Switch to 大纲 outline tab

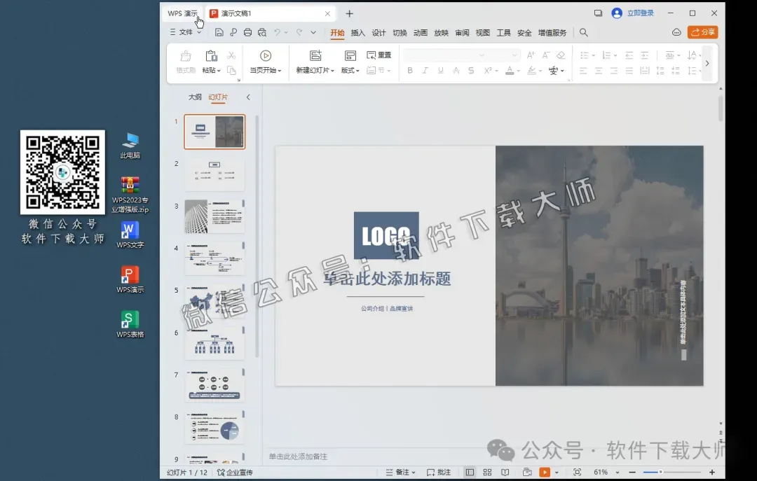point(195,97)
